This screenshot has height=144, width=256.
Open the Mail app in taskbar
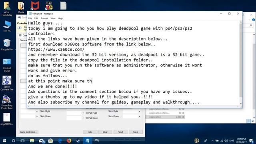(x=42, y=140)
